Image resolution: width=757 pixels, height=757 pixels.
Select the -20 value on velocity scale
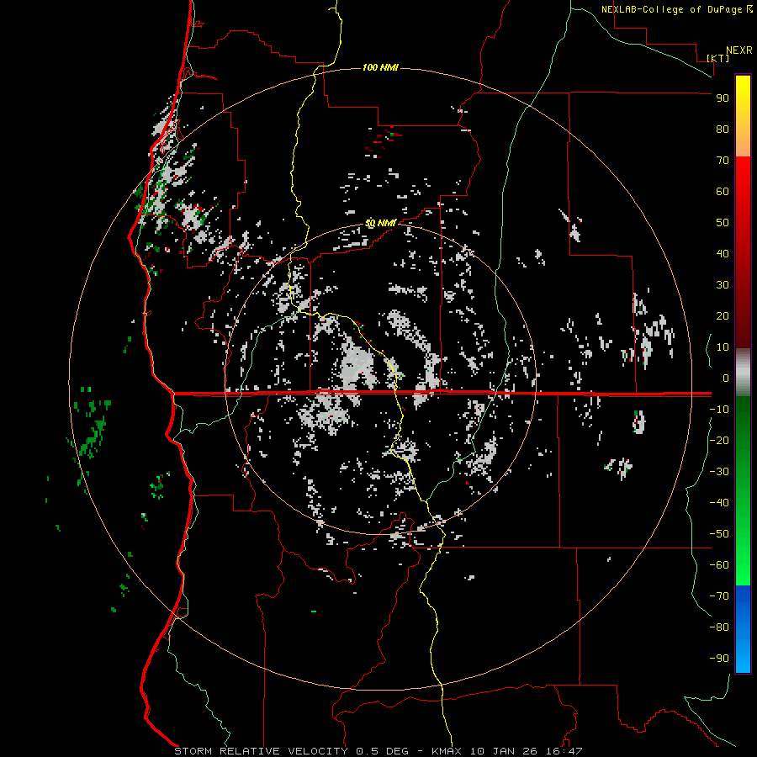[719, 440]
